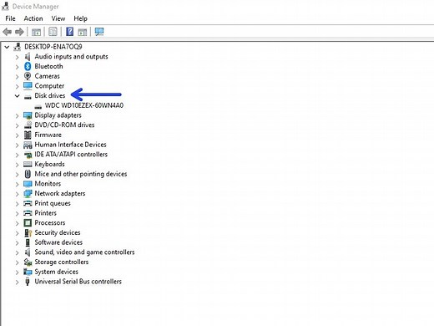The width and height of the screenshot is (434, 326).
Task: Select Human Interface Devices label
Action: pos(70,145)
